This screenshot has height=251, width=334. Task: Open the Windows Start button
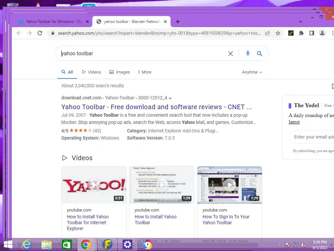(8, 244)
